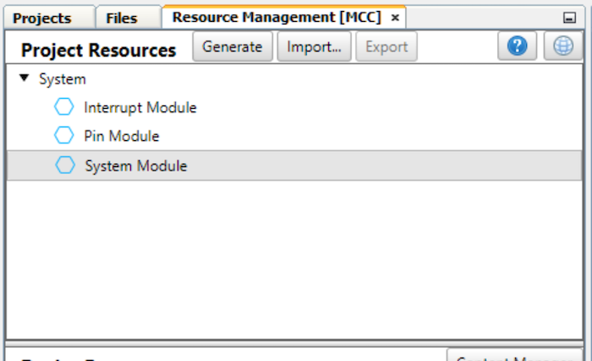Select System Module row
Image resolution: width=592 pixels, height=361 pixels.
135,166
